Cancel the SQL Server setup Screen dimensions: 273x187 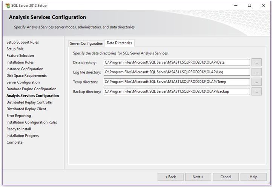(x=225, y=177)
